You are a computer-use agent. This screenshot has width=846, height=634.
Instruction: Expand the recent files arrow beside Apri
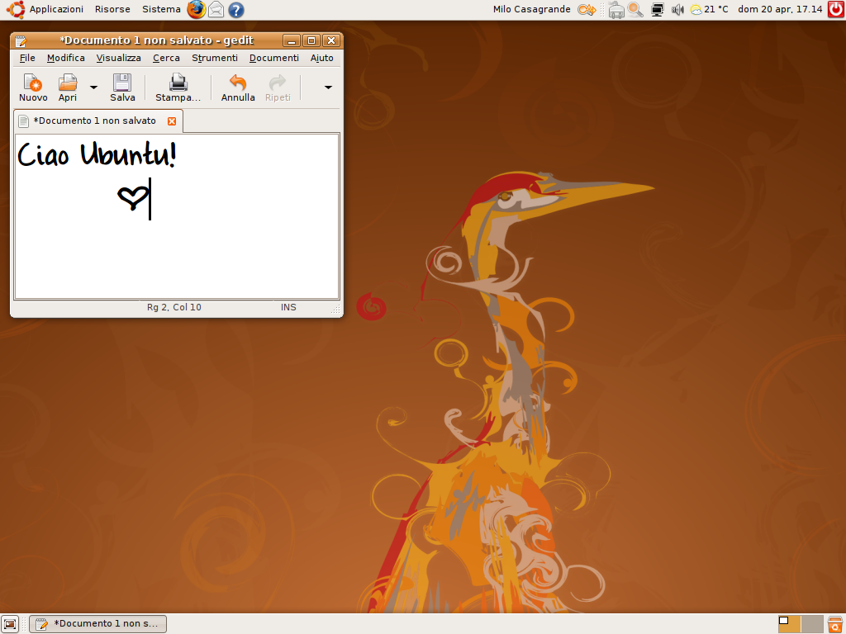coord(93,88)
